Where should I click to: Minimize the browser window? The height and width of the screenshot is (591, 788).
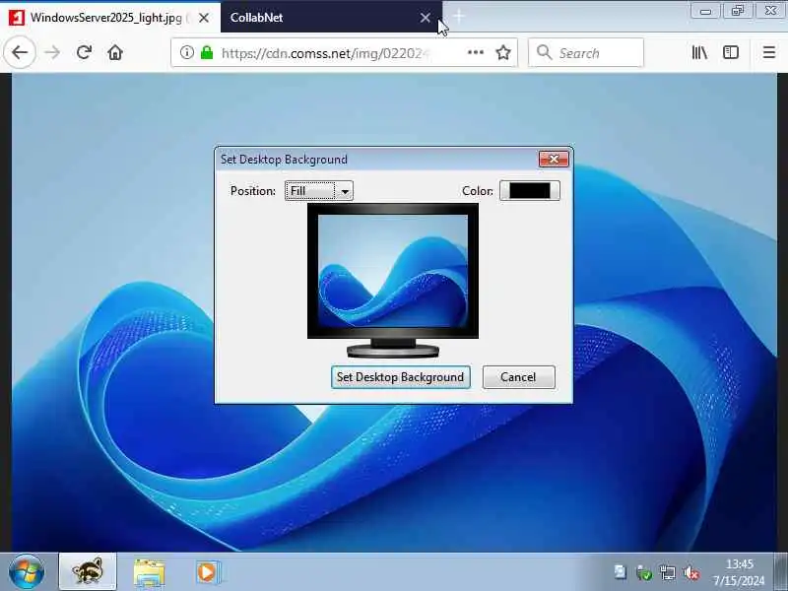[x=705, y=11]
